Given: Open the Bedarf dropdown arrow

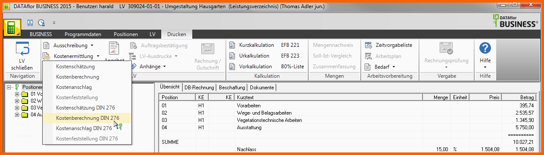Looking at the screenshot, I should (394, 67).
